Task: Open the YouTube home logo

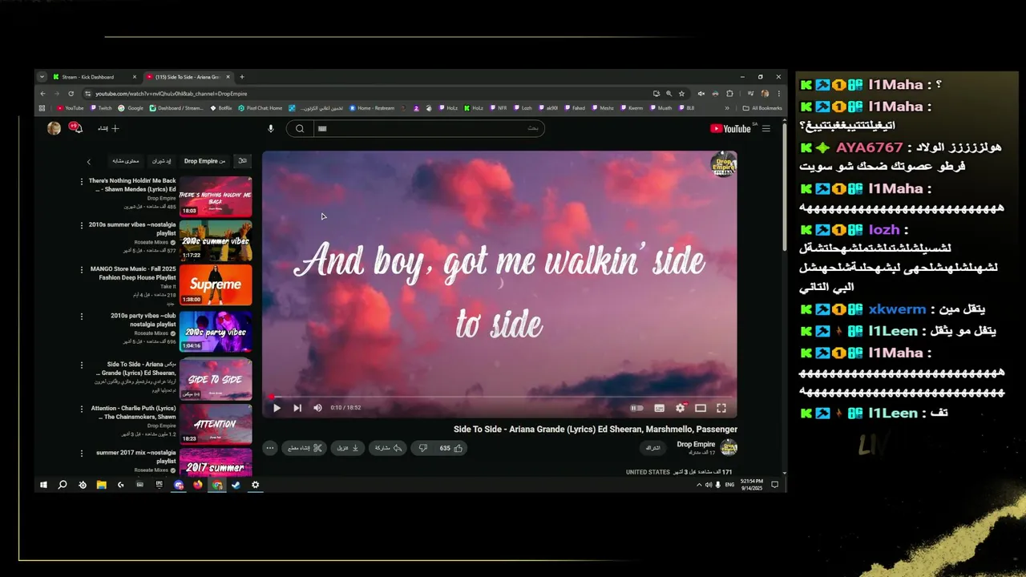Action: tap(730, 128)
